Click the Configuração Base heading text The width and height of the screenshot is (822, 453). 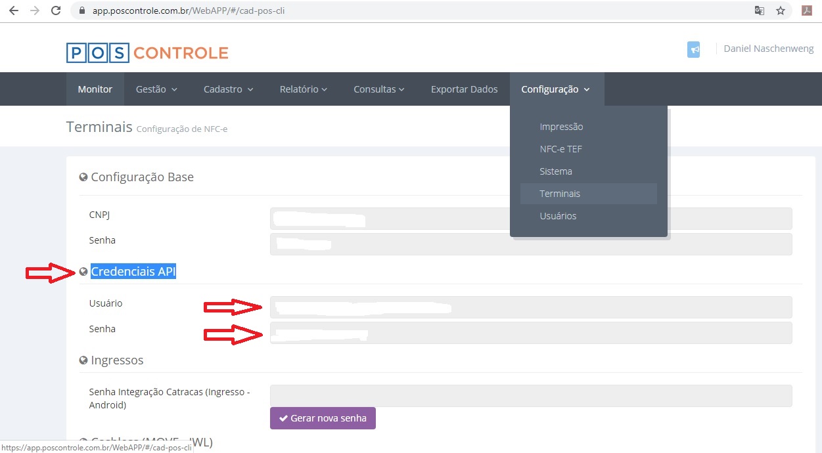(x=143, y=177)
